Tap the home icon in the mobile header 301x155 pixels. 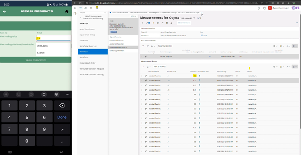click(x=67, y=11)
